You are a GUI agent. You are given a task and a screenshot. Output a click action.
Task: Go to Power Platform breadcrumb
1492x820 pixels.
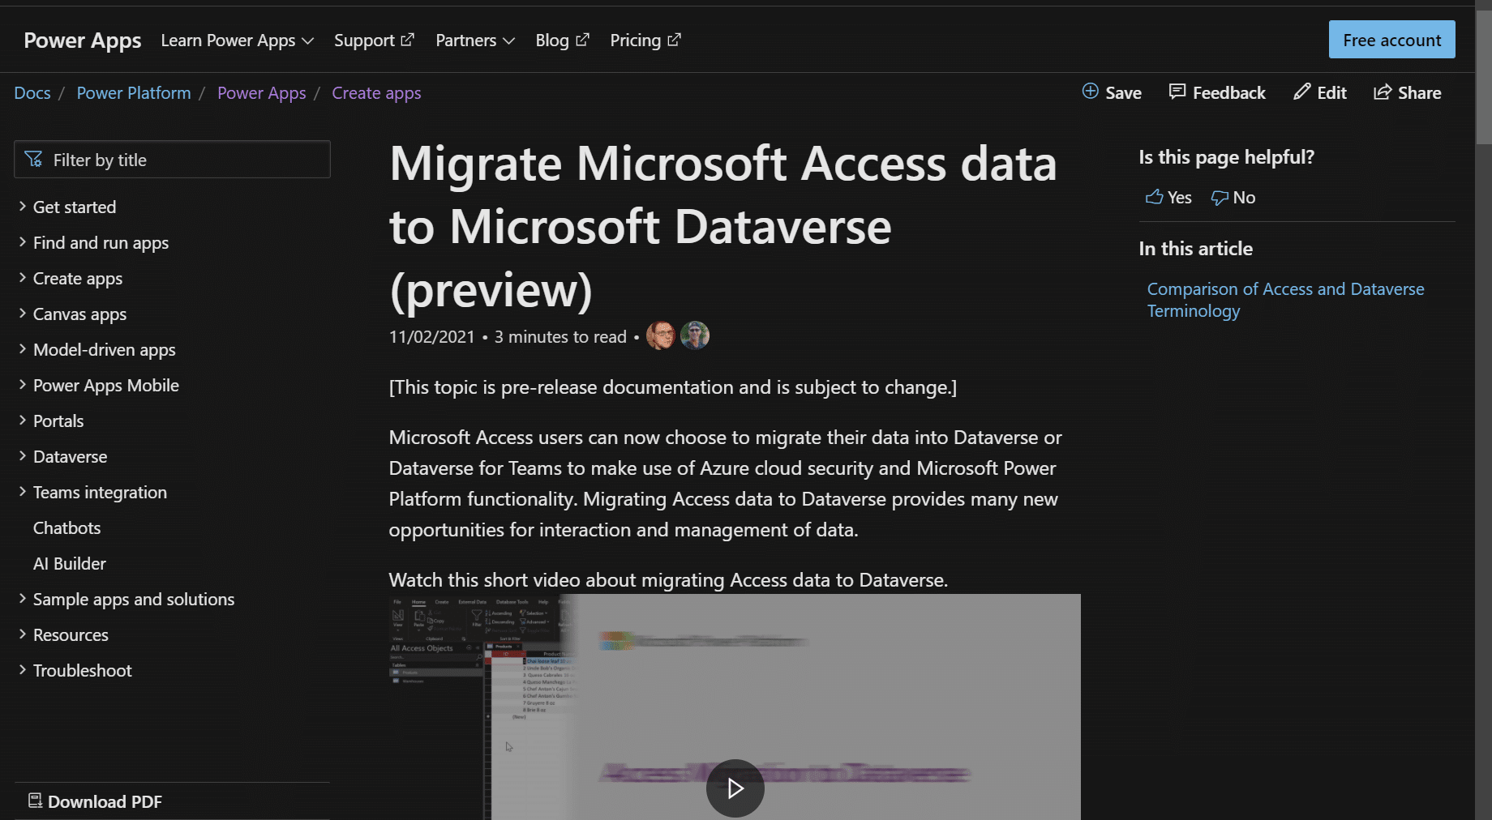134,92
